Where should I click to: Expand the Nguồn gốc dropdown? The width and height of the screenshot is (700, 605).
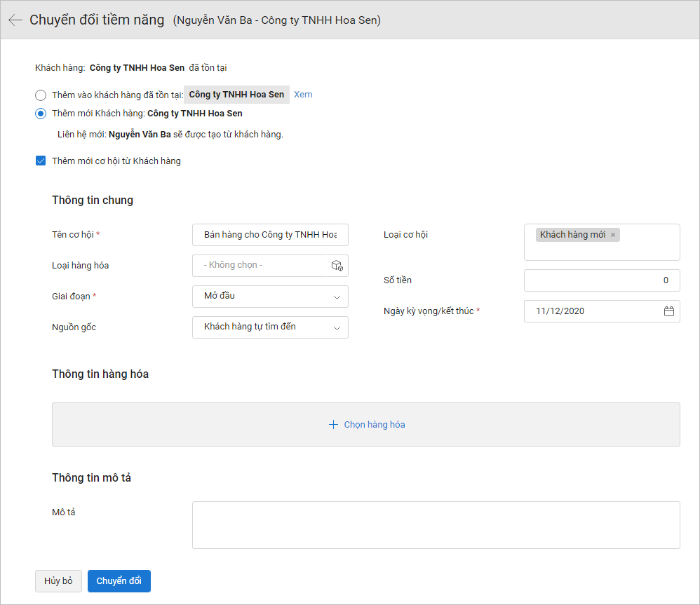pos(270,327)
